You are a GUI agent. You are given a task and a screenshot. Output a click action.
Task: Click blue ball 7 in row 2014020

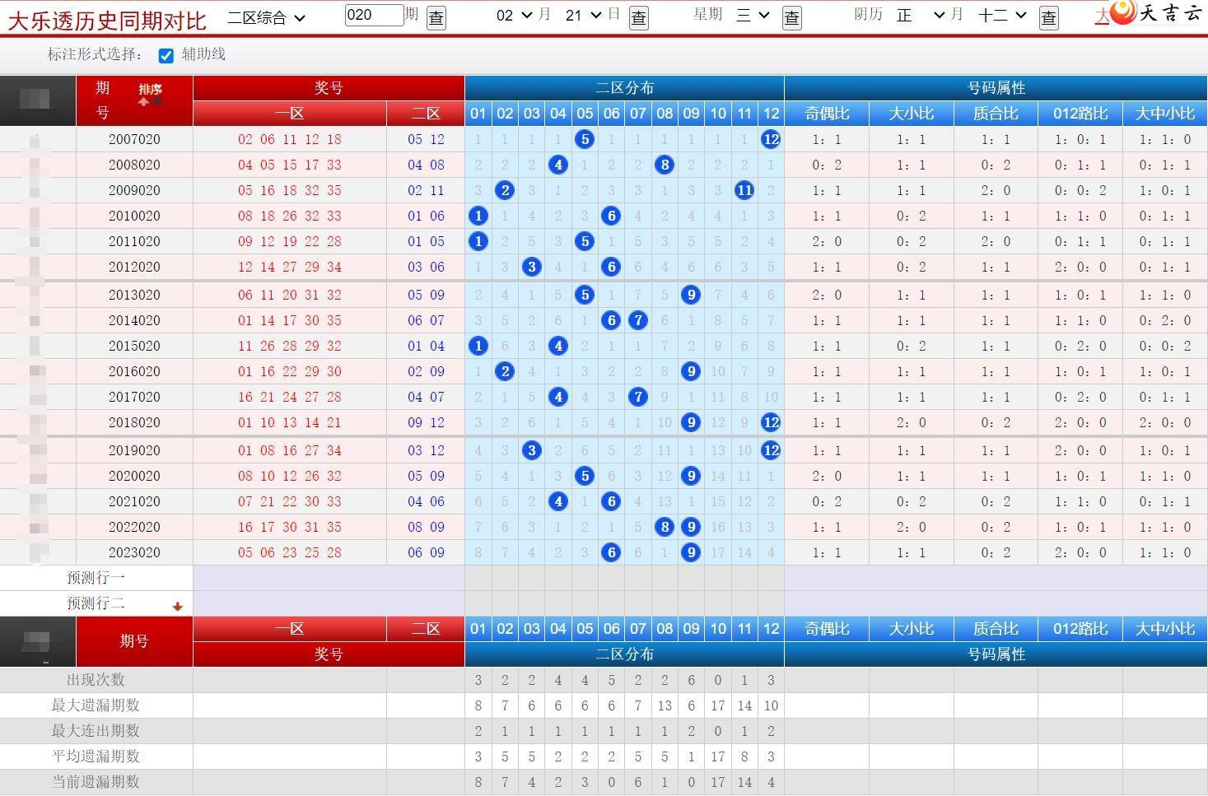pos(638,320)
